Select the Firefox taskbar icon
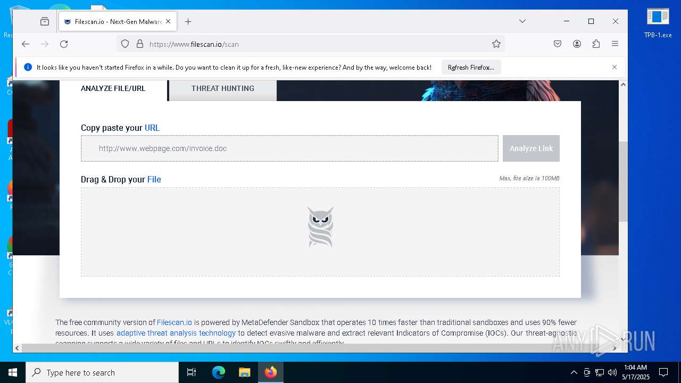The height and width of the screenshot is (383, 681). tap(271, 372)
